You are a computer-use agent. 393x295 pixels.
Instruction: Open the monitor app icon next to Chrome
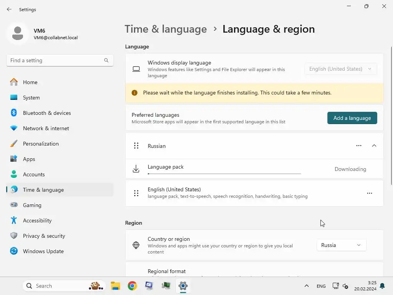tap(149, 286)
